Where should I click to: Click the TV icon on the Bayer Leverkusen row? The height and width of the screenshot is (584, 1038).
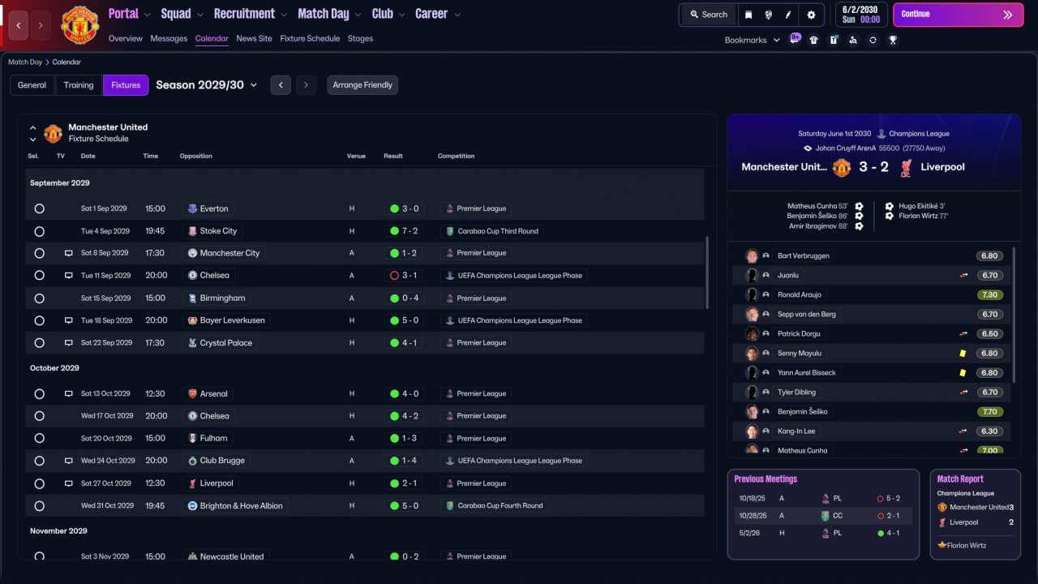click(69, 320)
